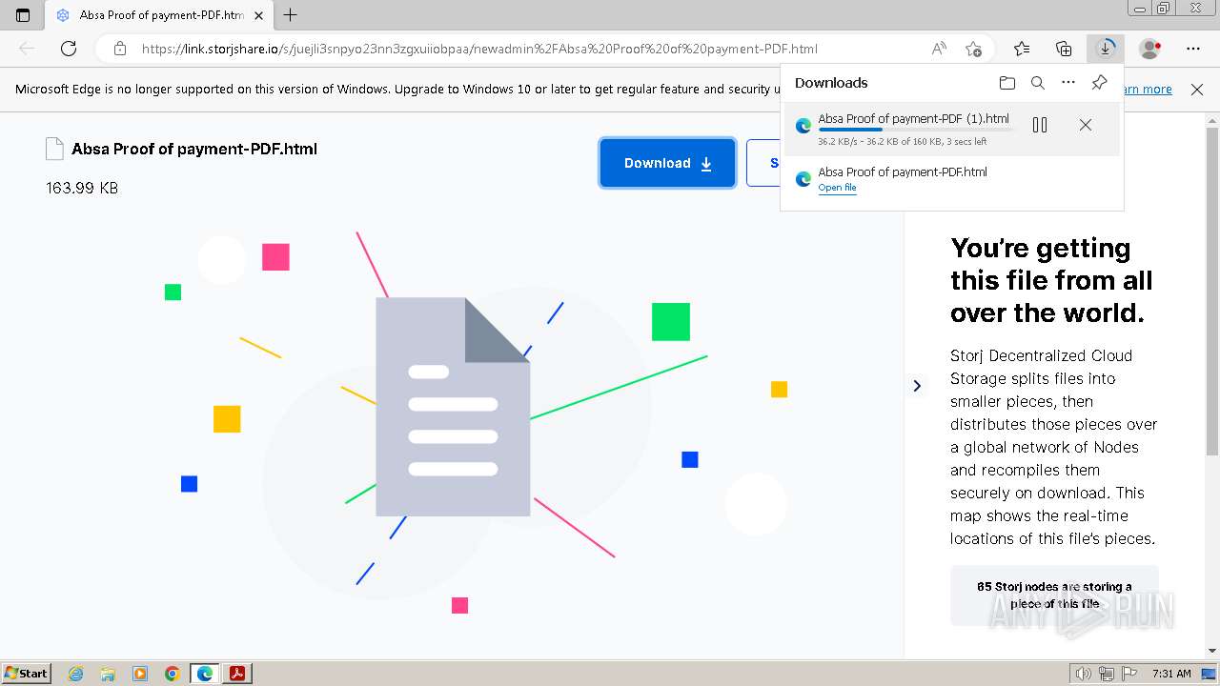This screenshot has height=686, width=1220.
Task: Dismiss the Edge unsupported notification bar
Action: point(1197,90)
